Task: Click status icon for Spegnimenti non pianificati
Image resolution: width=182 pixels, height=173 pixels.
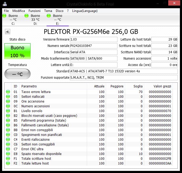Action: [8, 135]
